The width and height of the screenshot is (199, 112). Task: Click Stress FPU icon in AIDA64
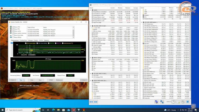[x=11, y=29]
